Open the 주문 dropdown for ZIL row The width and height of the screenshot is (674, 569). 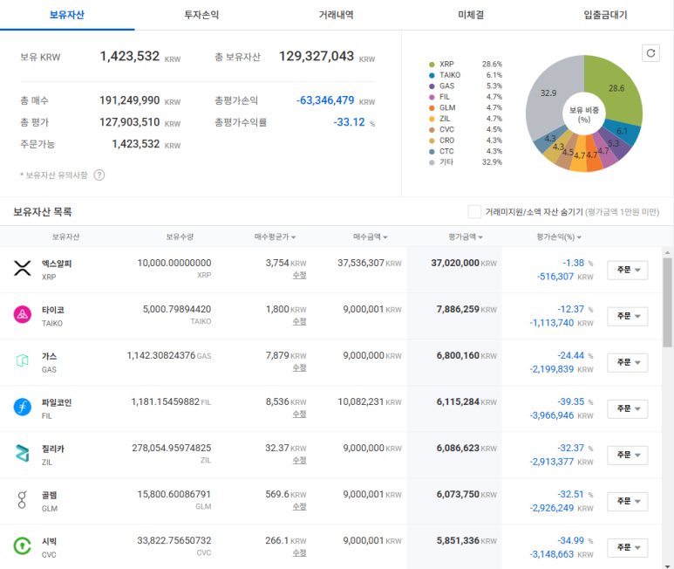(x=628, y=455)
